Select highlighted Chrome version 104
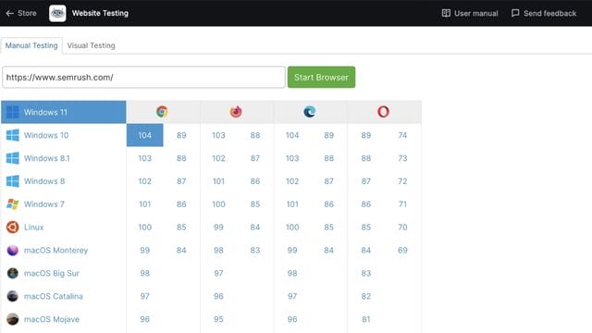 145,135
